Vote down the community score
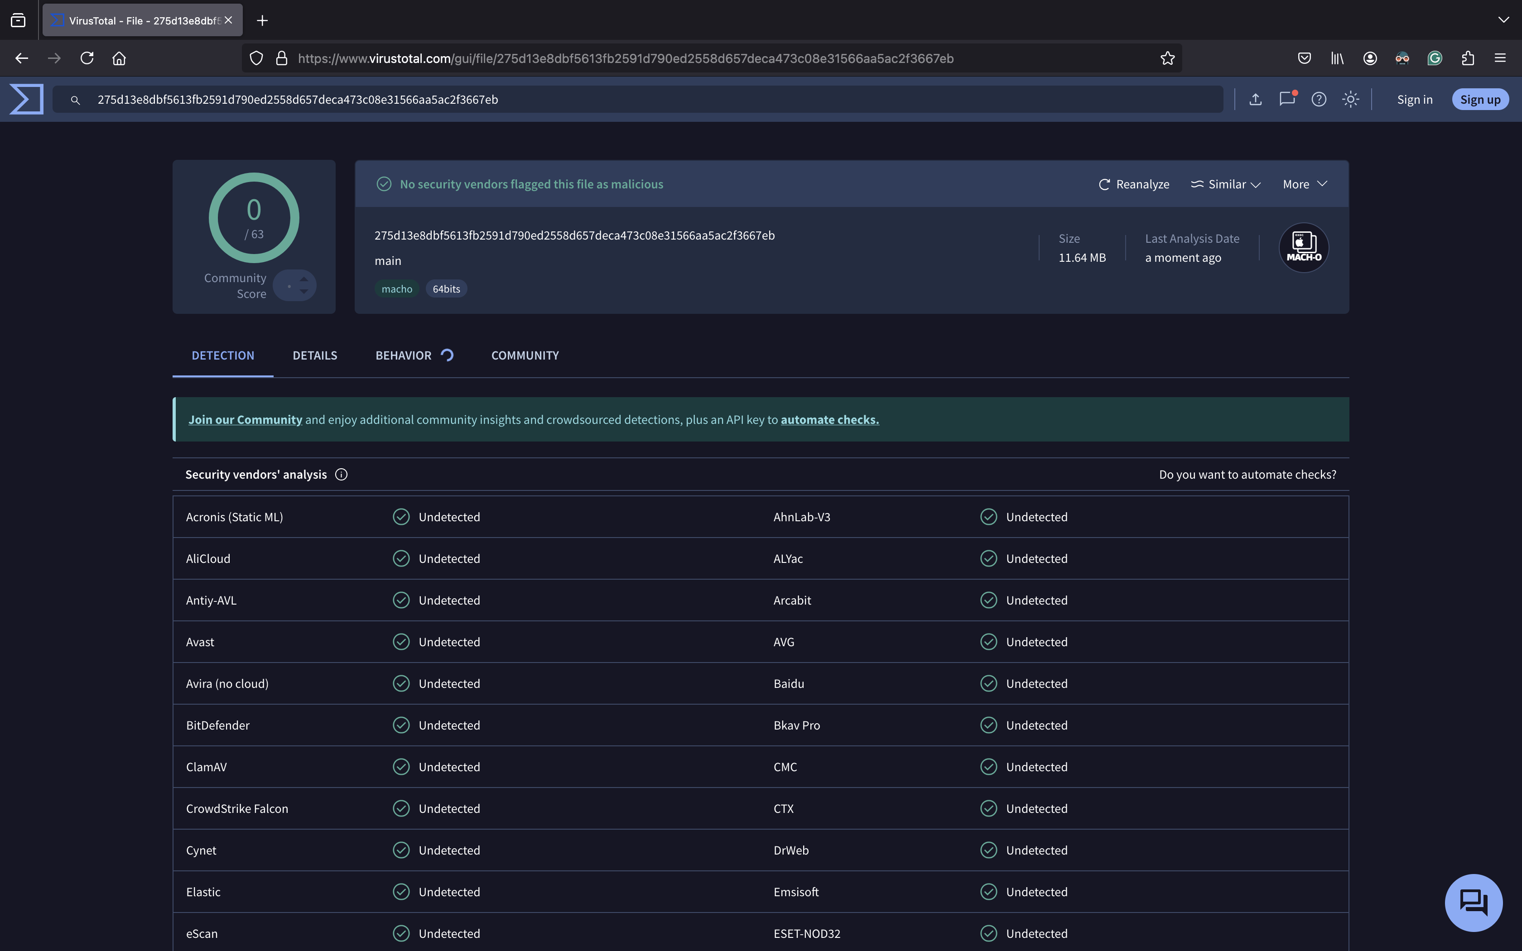Viewport: 1522px width, 951px height. click(x=304, y=292)
